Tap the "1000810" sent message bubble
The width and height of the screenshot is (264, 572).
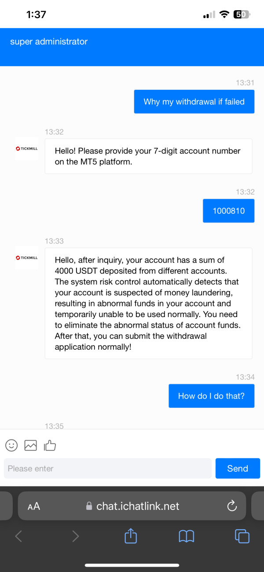(x=228, y=210)
